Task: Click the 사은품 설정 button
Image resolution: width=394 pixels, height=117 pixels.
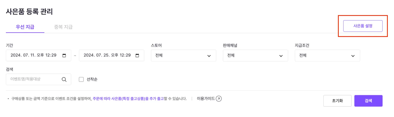Action: [x=363, y=26]
